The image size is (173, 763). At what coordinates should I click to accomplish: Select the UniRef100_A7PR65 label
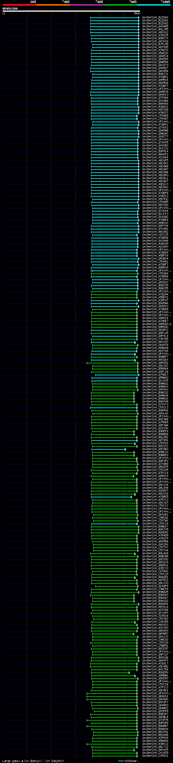tap(155, 423)
